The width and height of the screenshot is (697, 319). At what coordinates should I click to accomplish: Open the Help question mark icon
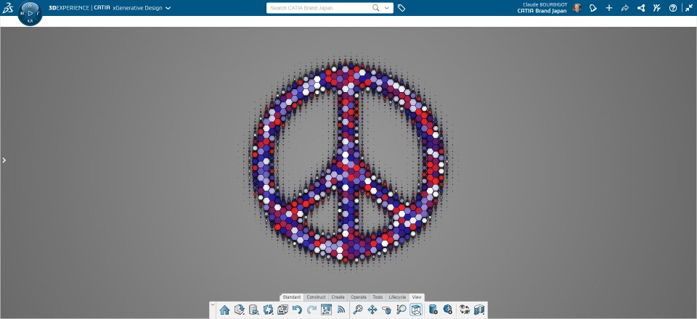pyautogui.click(x=673, y=8)
